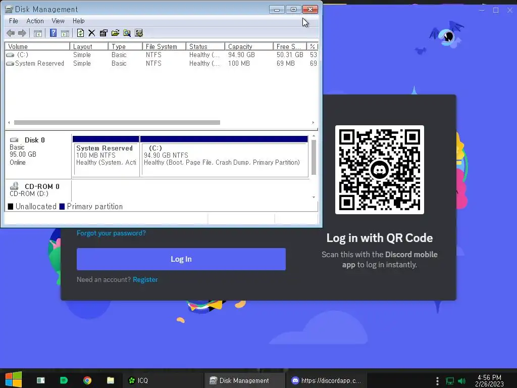The height and width of the screenshot is (388, 517).
Task: Click the 94.90 GB capacity cell
Action: click(x=241, y=55)
